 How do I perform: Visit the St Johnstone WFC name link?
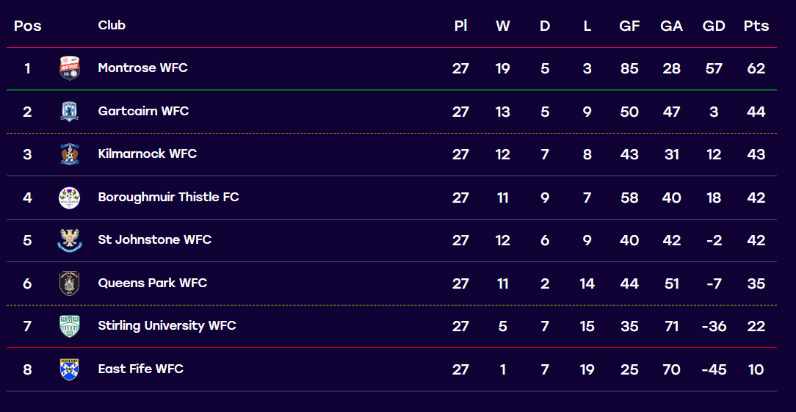(x=155, y=240)
